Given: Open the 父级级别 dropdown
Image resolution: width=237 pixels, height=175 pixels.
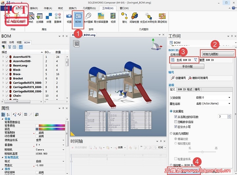Looking at the screenshot, I should [x=213, y=97].
